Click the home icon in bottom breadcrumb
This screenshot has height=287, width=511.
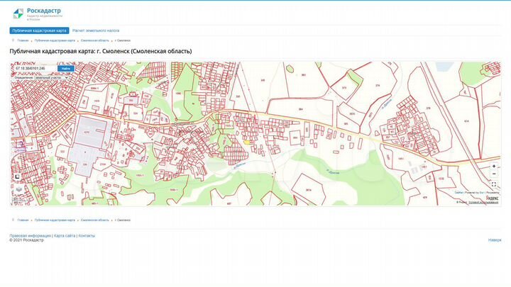(13, 220)
